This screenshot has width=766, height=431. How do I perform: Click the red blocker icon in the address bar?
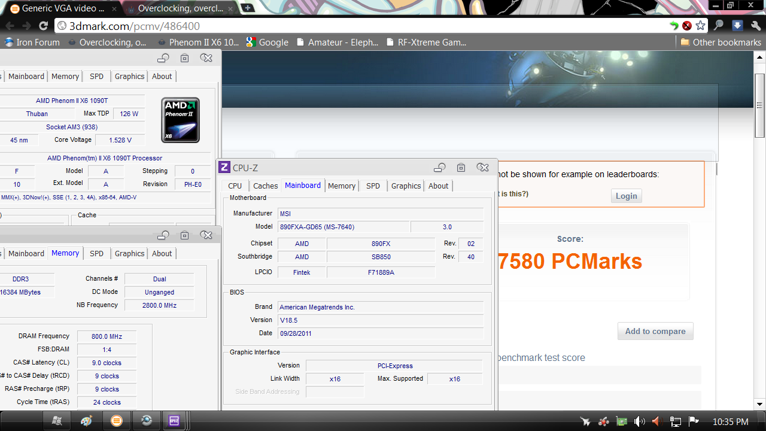(687, 26)
